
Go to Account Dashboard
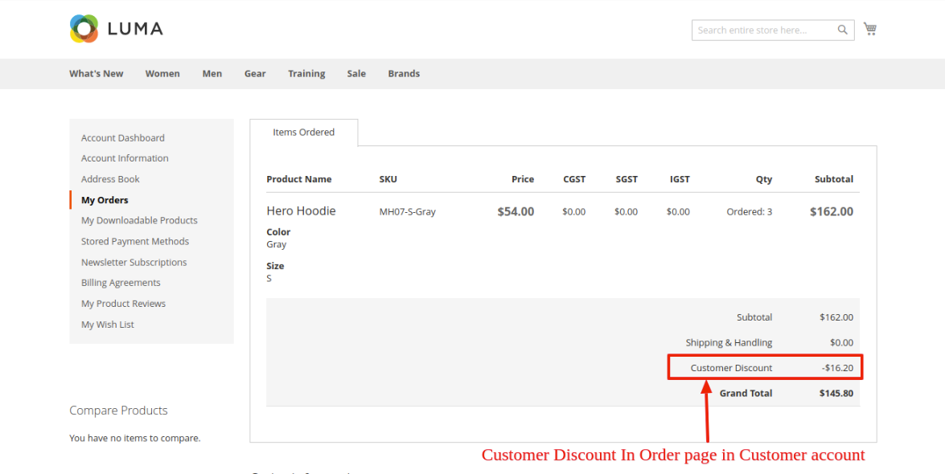[x=123, y=138]
